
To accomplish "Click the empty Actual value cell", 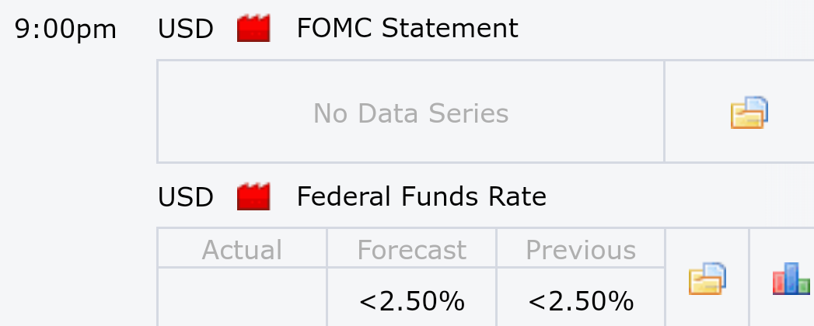I will click(x=242, y=297).
